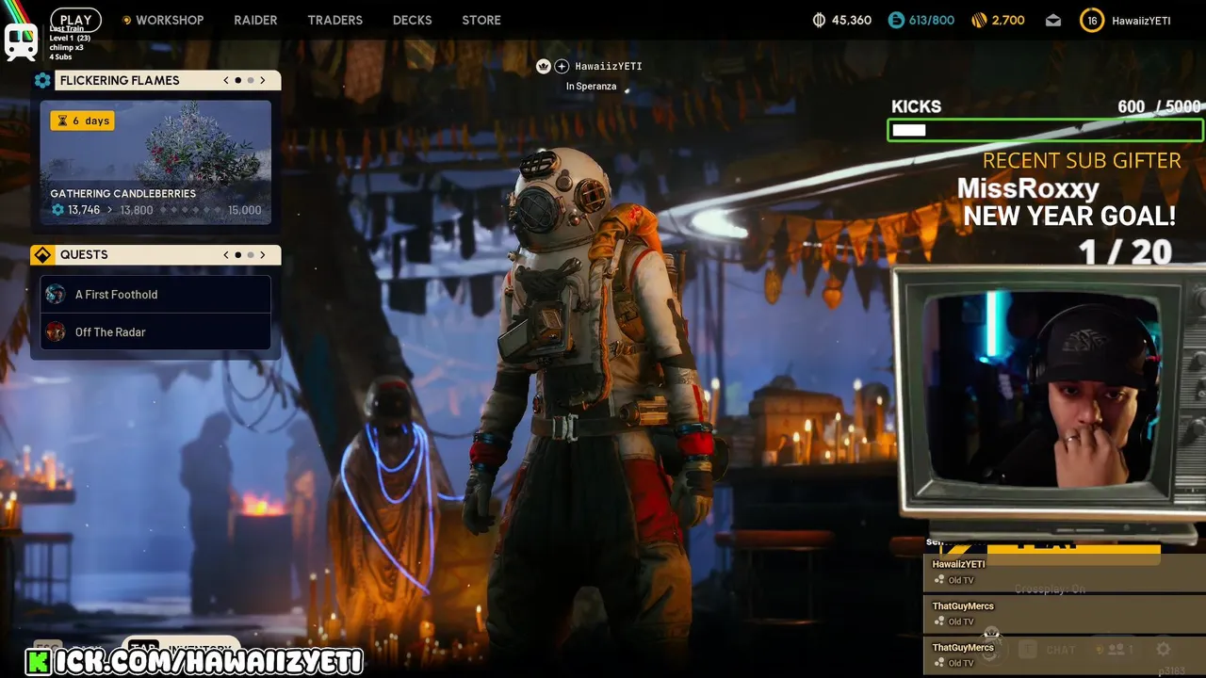Open the CHAT button
The width and height of the screenshot is (1206, 678).
click(1048, 649)
